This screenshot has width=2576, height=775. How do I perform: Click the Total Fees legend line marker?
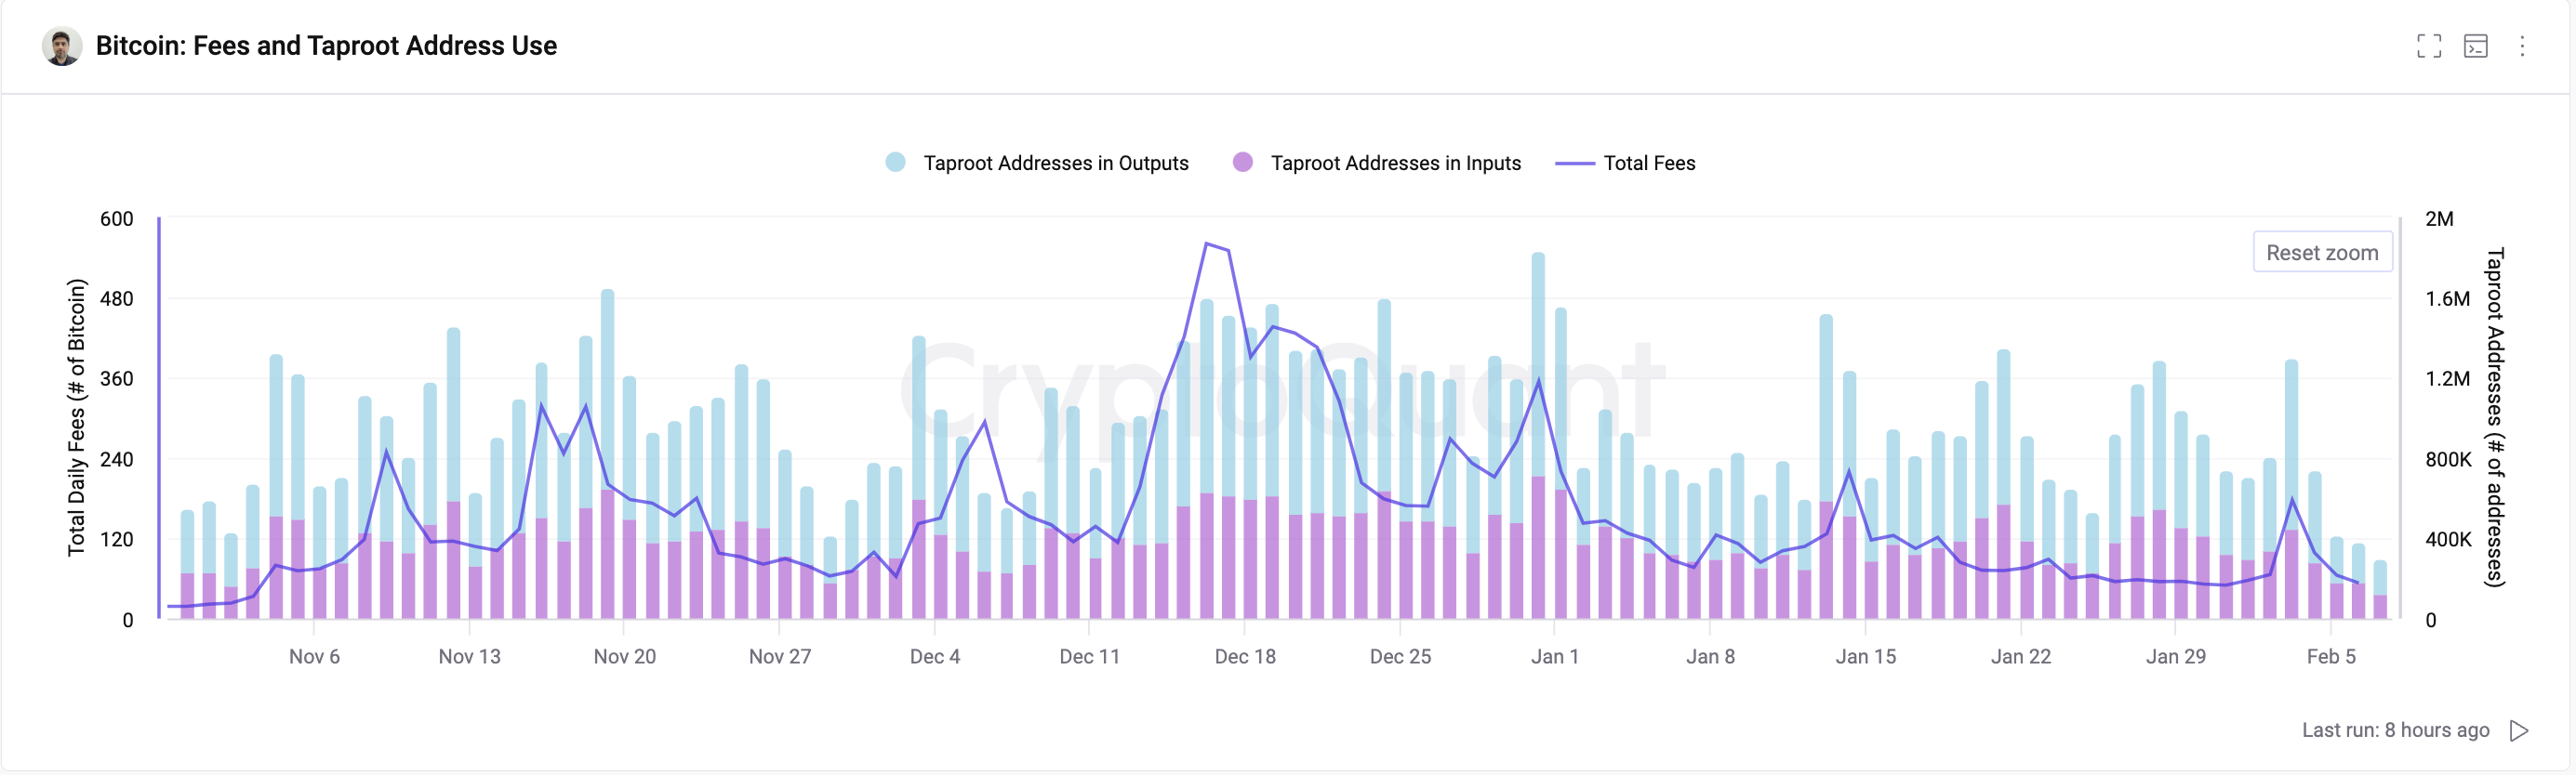tap(1575, 163)
